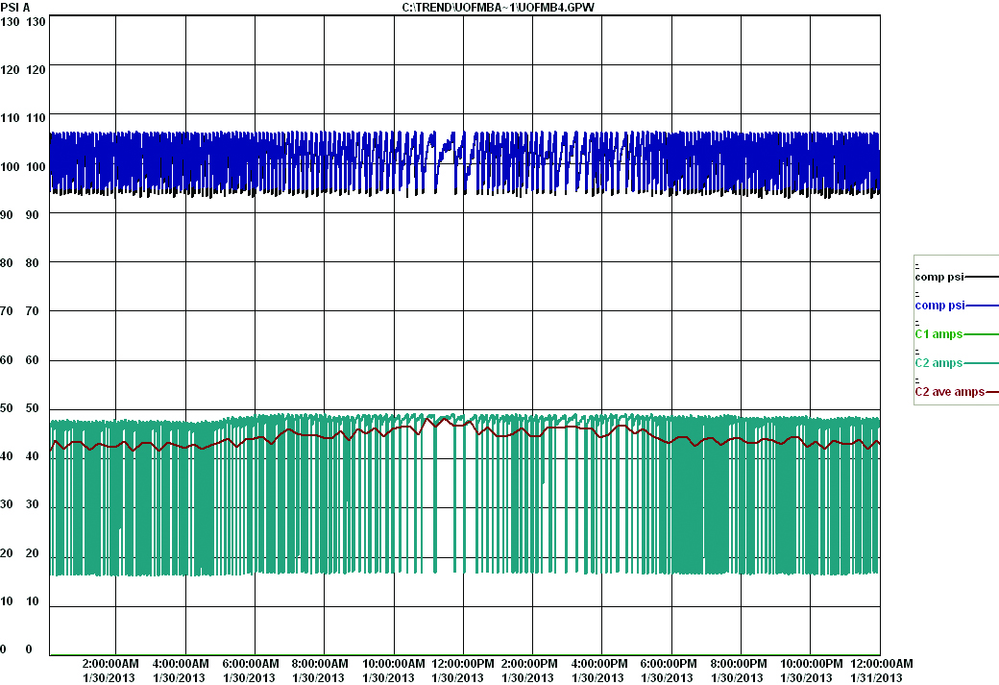Click the 4:00:00PM 1/30/2013 time label
The image size is (999, 685).
(598, 671)
